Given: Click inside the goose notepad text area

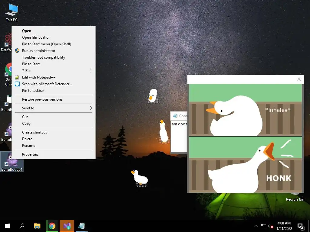Looking at the screenshot, I should [x=179, y=137].
